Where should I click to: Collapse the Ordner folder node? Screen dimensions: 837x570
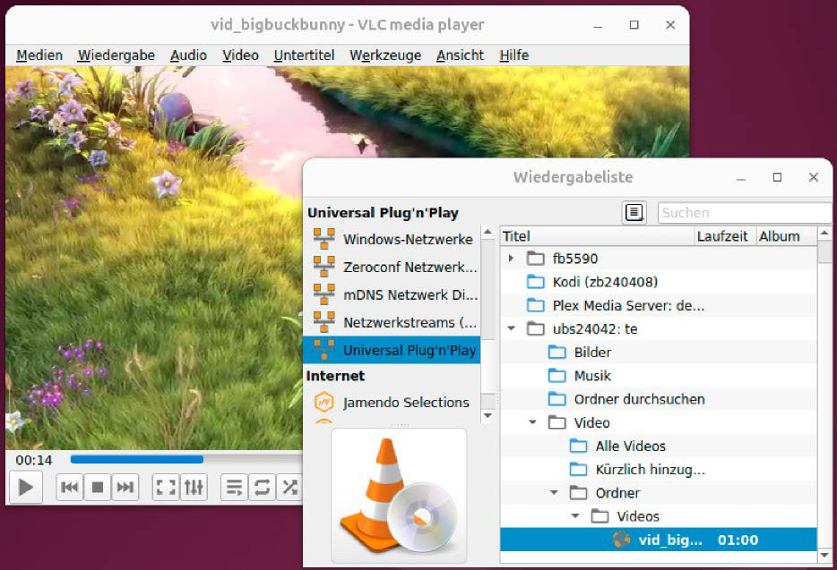click(x=554, y=493)
